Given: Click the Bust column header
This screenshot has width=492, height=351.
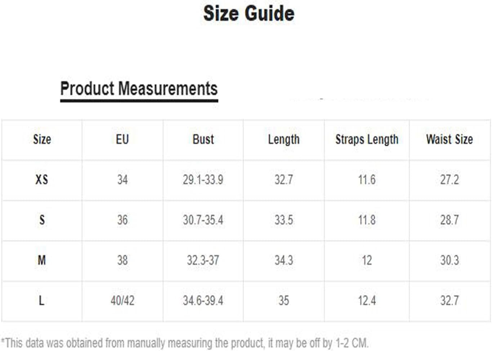Looking at the screenshot, I should click(203, 139).
